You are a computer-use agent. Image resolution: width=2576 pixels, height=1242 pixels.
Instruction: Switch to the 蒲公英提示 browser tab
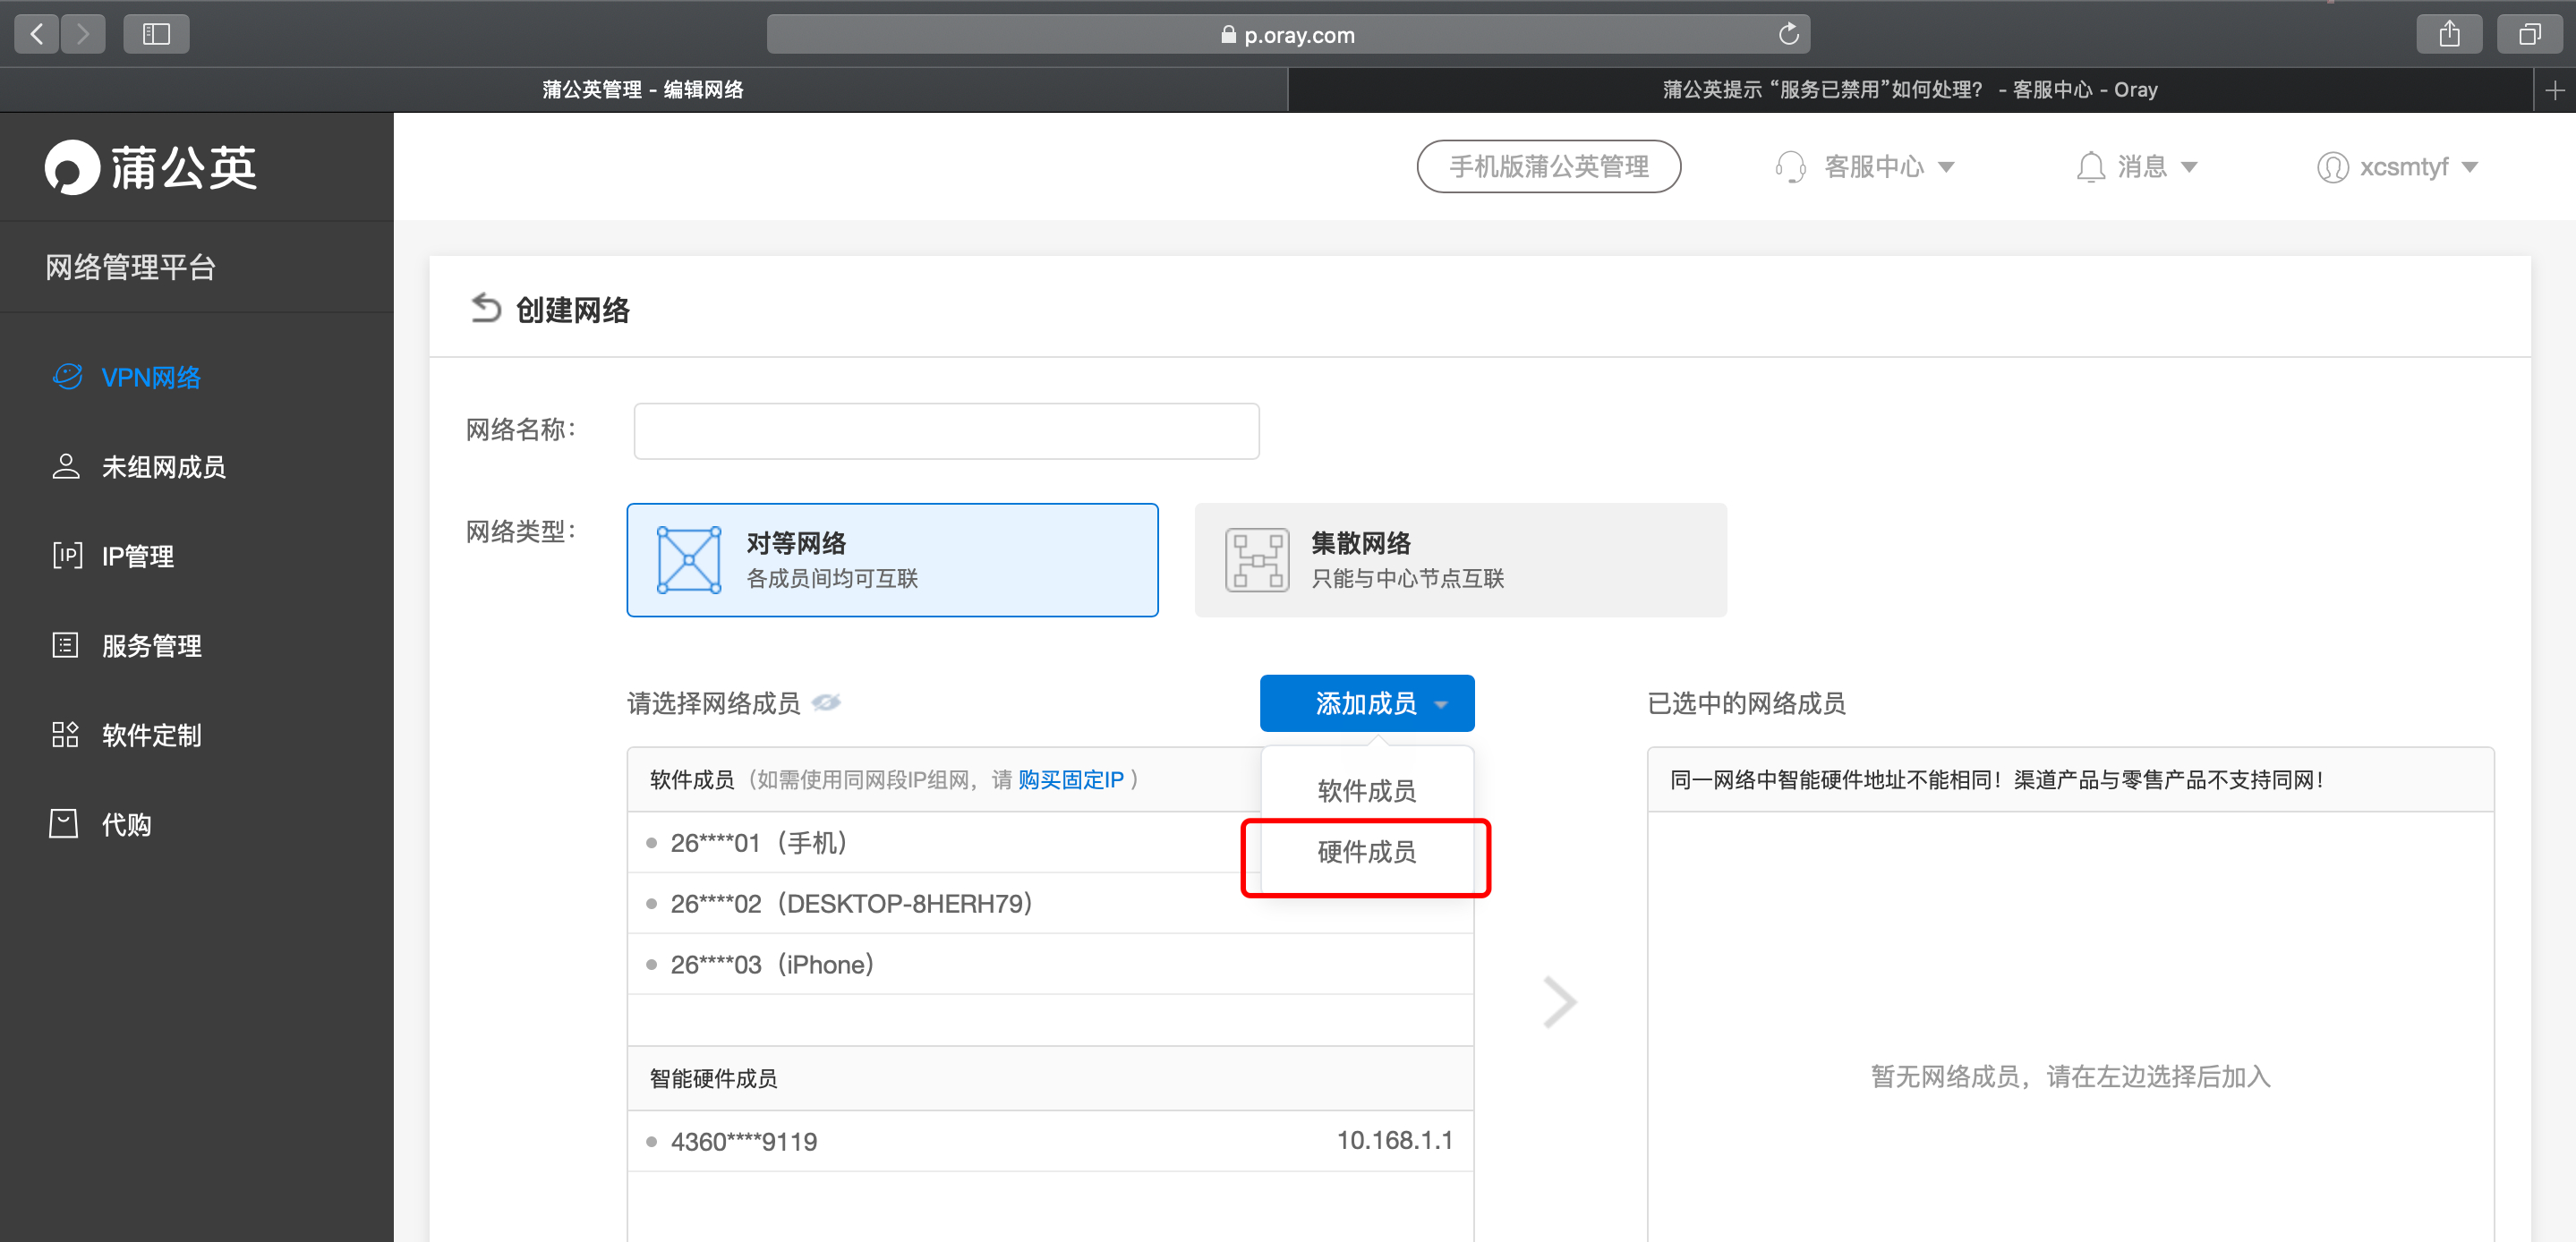[x=1908, y=89]
